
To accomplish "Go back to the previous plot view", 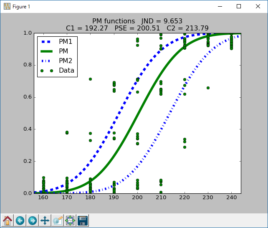I will pyautogui.click(x=20, y=220).
